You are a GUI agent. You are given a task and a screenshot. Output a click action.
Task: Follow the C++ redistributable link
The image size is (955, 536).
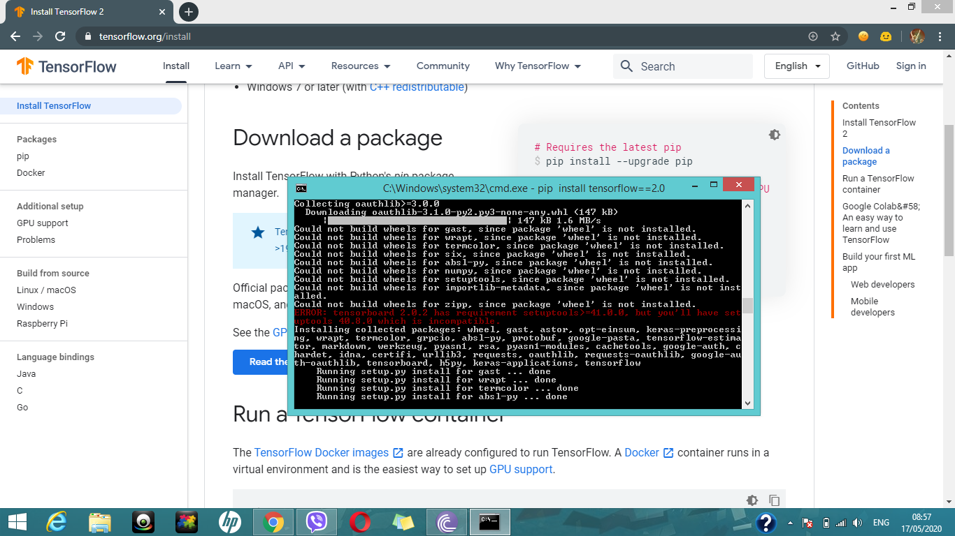tap(417, 87)
